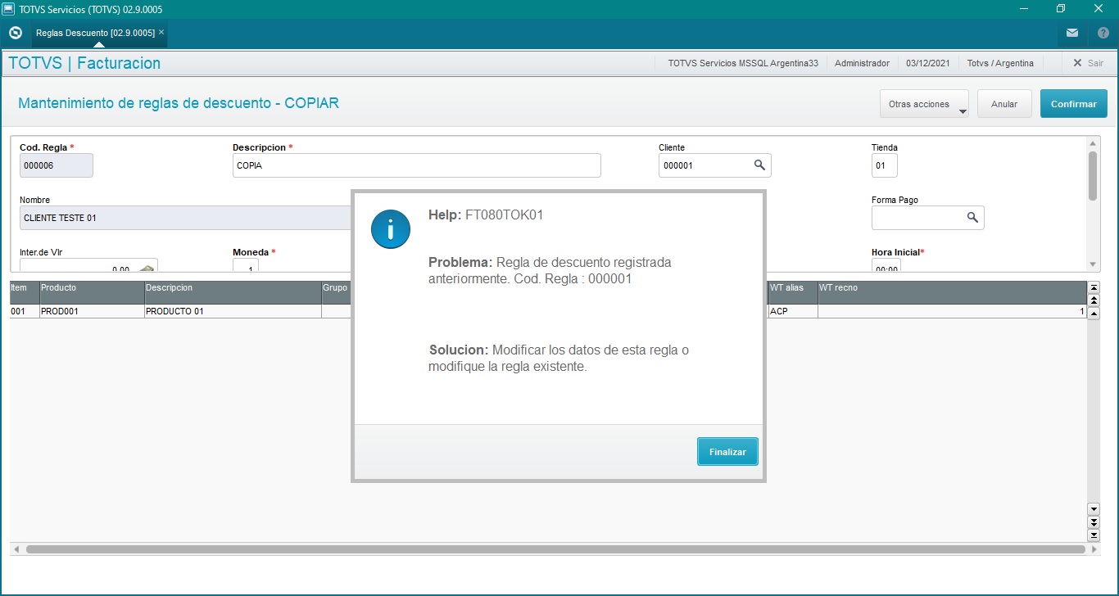Click grid scroll down arrow

pyautogui.click(x=1093, y=509)
